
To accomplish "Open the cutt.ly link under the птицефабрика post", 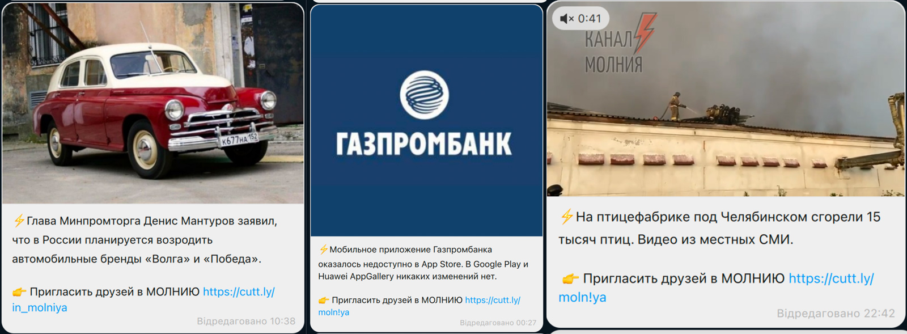I will [x=716, y=288].
